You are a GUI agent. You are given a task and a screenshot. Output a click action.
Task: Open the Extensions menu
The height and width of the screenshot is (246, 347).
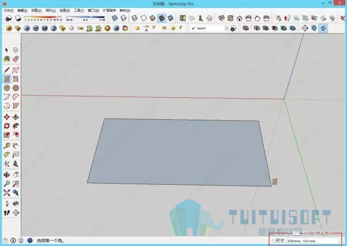pyautogui.click(x=110, y=10)
